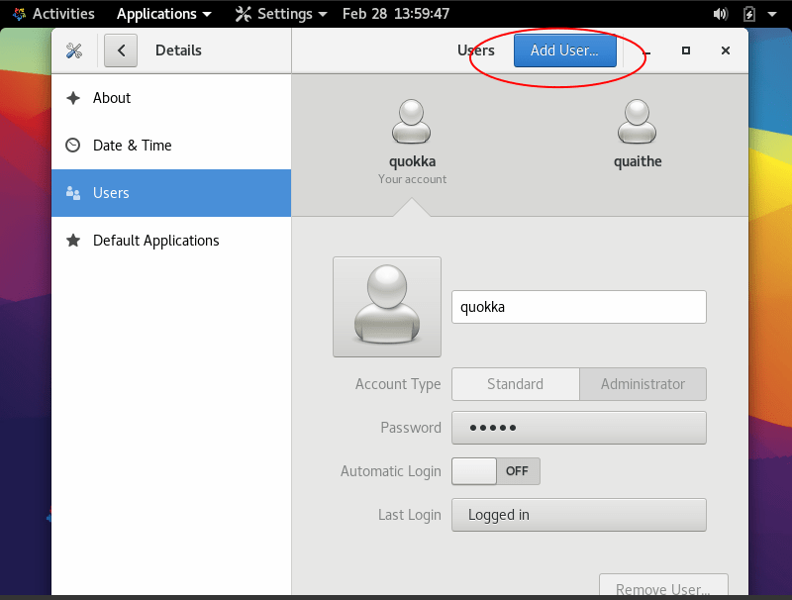This screenshot has width=792, height=600.
Task: Select the quaithe user account
Action: (638, 123)
